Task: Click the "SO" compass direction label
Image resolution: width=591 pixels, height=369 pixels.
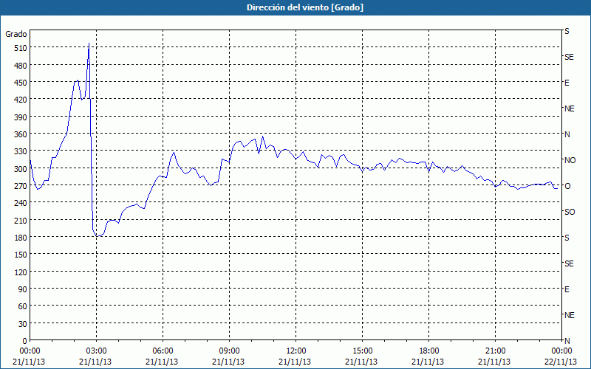Action: 570,212
